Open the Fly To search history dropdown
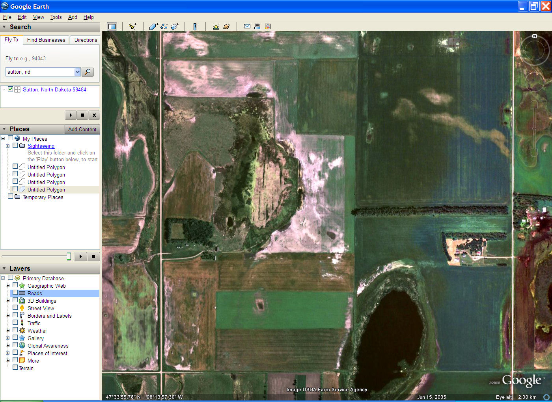552x402 pixels. 77,72
